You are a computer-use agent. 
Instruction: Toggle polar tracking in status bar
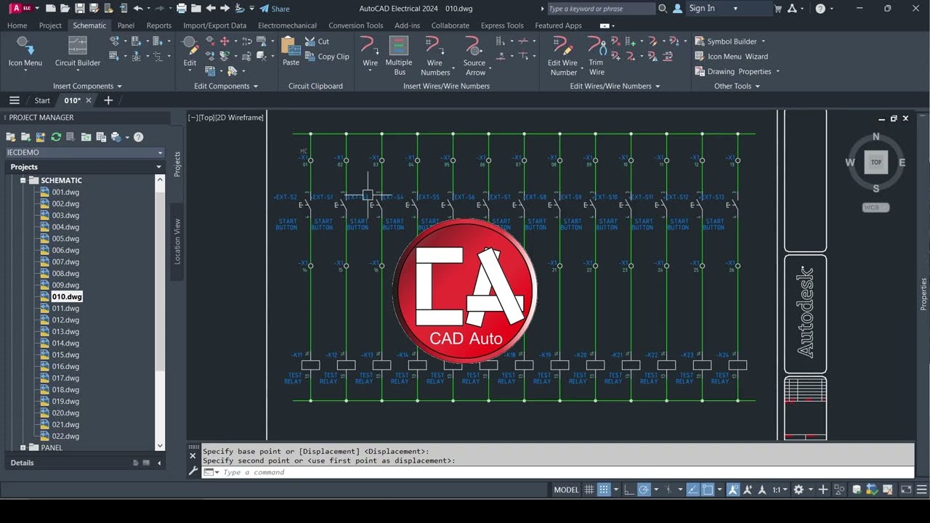coord(643,490)
